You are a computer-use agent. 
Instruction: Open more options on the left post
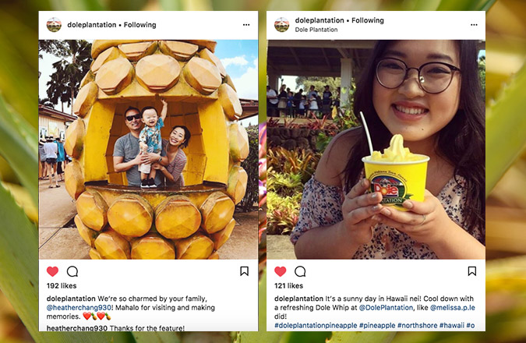coord(246,25)
